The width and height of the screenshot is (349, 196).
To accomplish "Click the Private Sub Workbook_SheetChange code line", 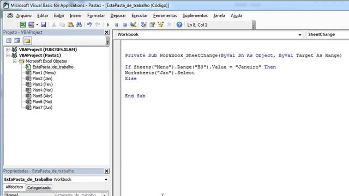I will 233,56.
